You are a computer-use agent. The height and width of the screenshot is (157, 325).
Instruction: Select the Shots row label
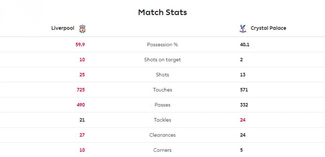pyautogui.click(x=162, y=75)
